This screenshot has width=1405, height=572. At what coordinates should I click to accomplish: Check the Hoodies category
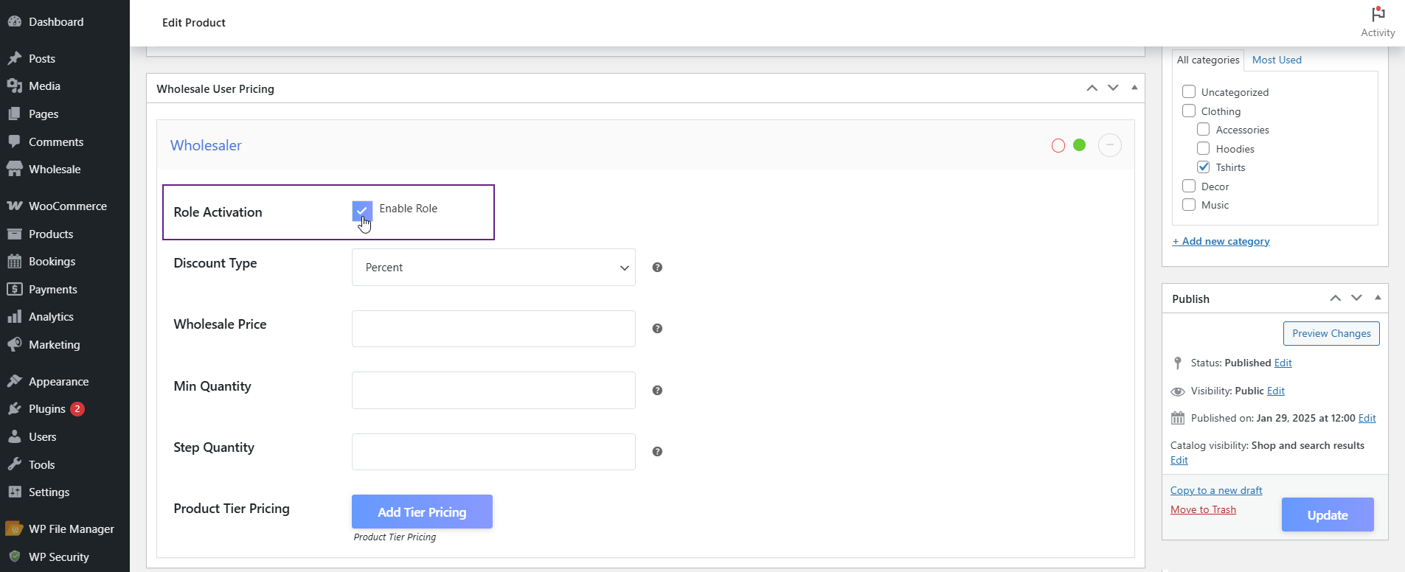[1204, 148]
